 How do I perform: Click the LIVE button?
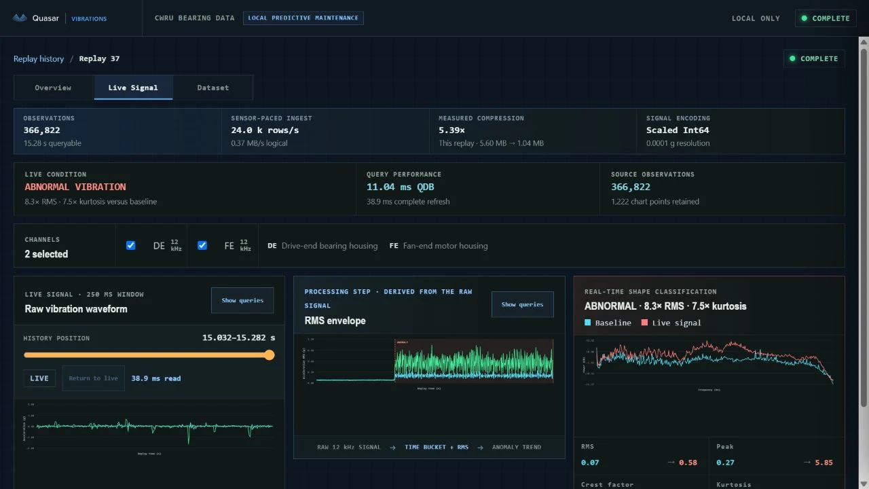[x=39, y=378]
